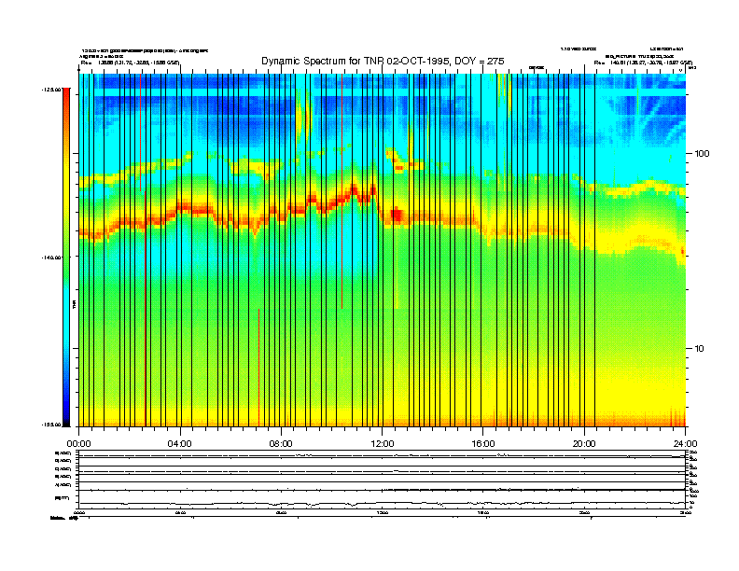Click the '20:00' time axis label
The image size is (739, 571).
click(584, 444)
